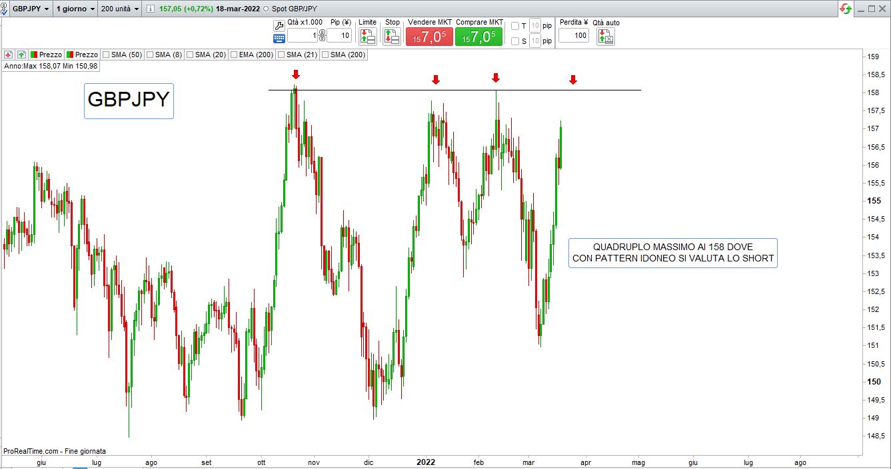Click the instrument info icon

151,9
